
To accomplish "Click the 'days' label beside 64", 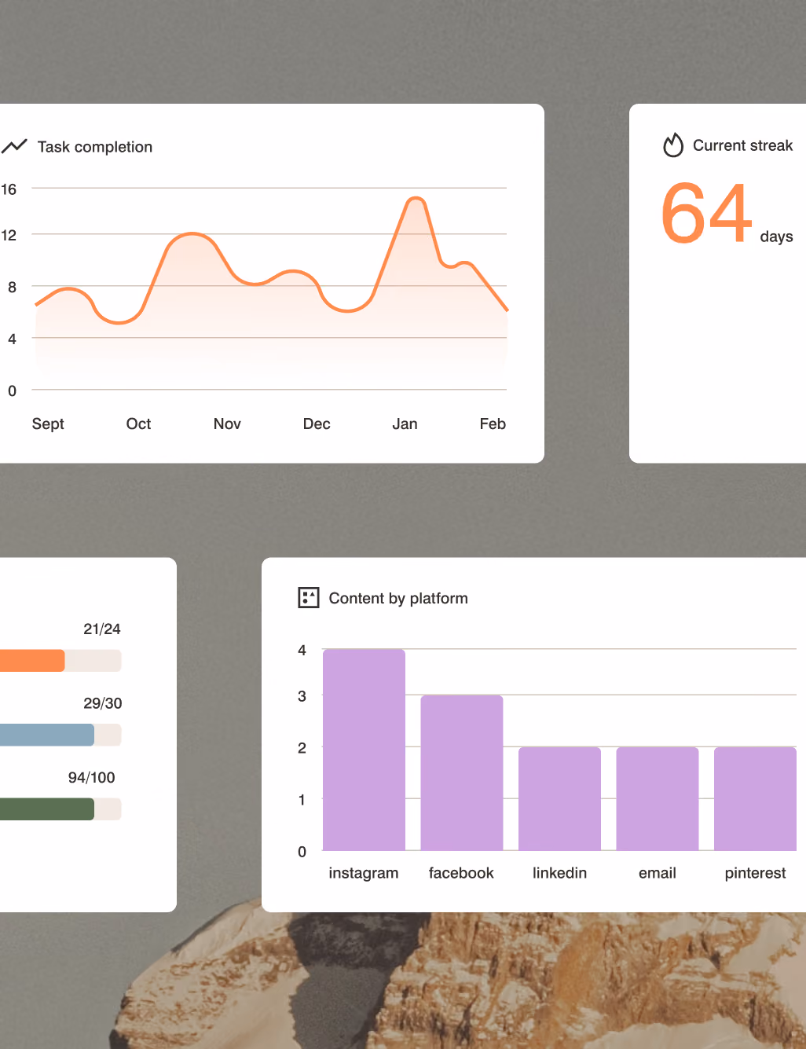I will click(777, 237).
